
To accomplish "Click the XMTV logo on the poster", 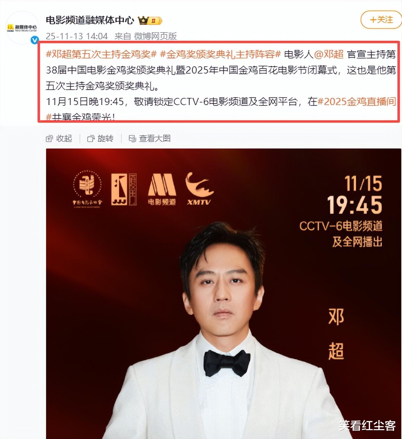I will click(x=199, y=189).
